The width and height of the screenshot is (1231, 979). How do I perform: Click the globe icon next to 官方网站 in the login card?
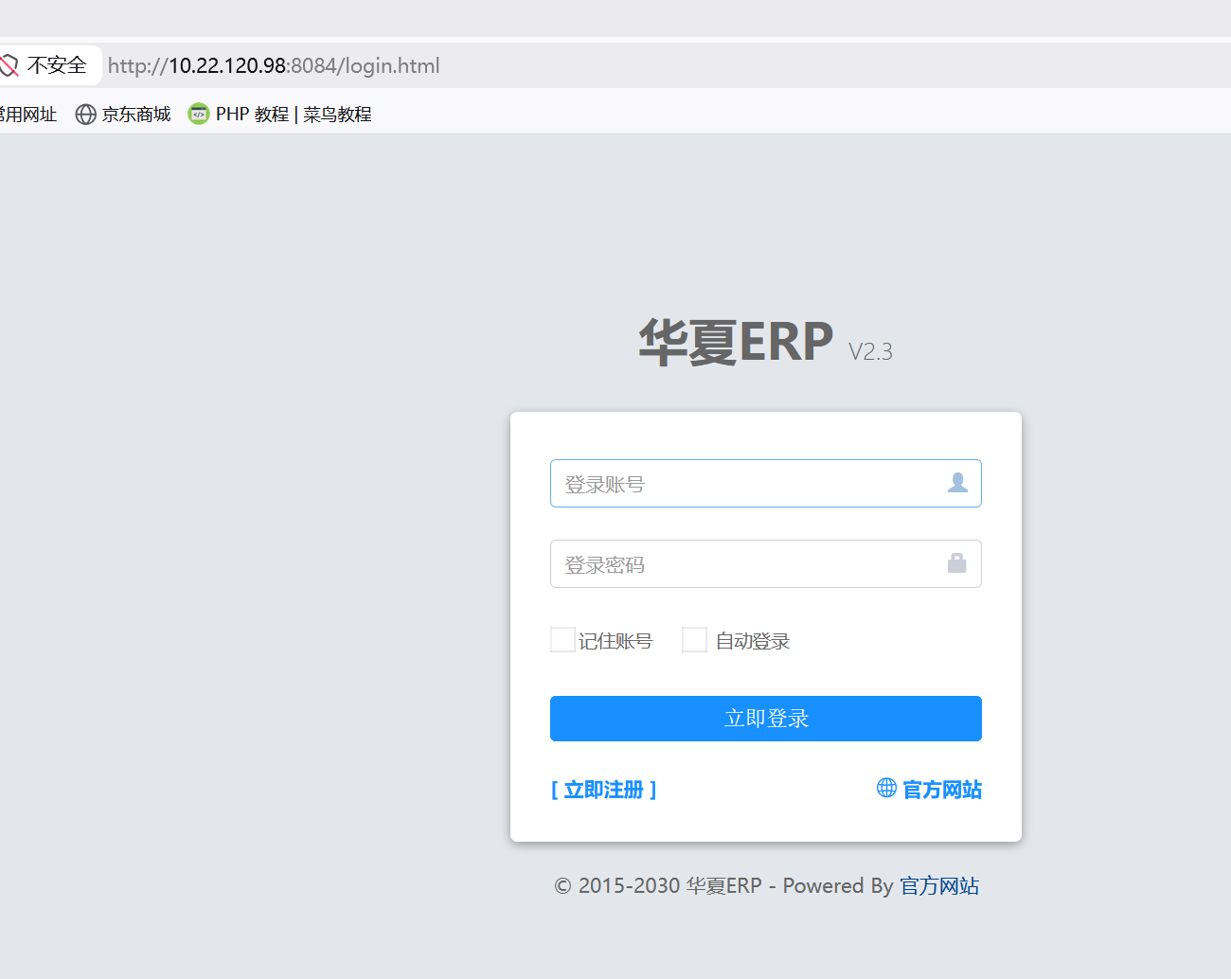(x=886, y=788)
